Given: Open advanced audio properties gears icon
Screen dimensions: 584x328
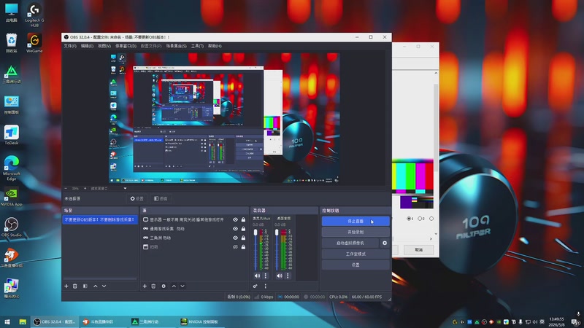Looking at the screenshot, I should (255, 286).
